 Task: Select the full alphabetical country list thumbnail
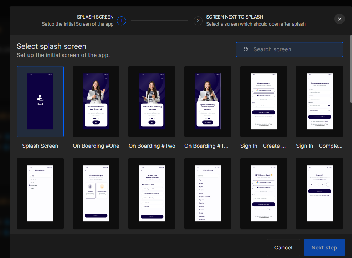(x=208, y=194)
